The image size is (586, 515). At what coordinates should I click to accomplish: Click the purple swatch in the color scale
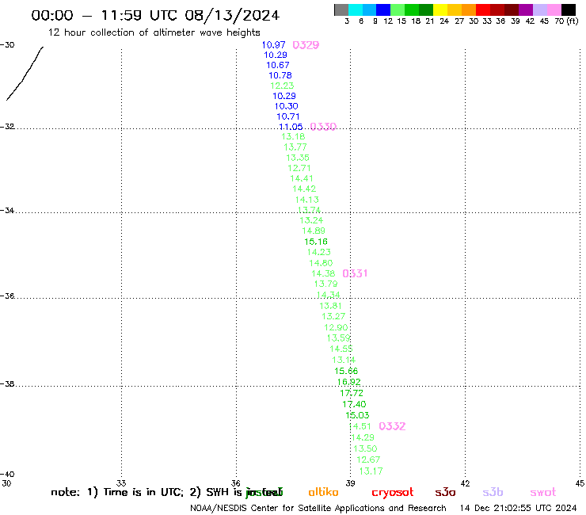[x=526, y=10]
